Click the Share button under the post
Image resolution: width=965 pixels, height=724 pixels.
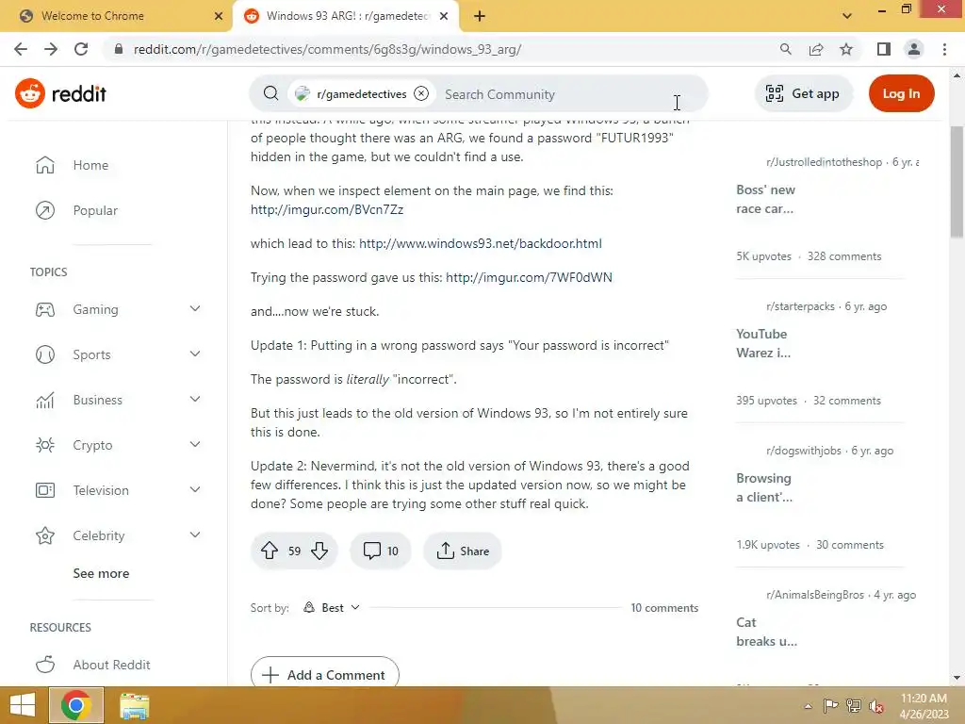coord(463,551)
